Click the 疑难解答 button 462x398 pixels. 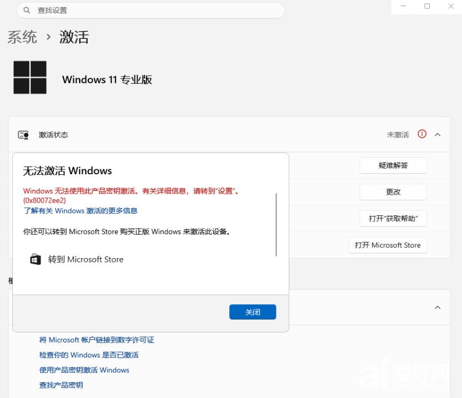pyautogui.click(x=393, y=165)
